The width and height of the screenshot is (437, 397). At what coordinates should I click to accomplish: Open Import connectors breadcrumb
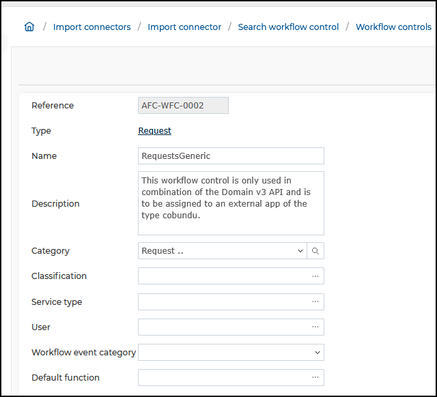tap(91, 27)
